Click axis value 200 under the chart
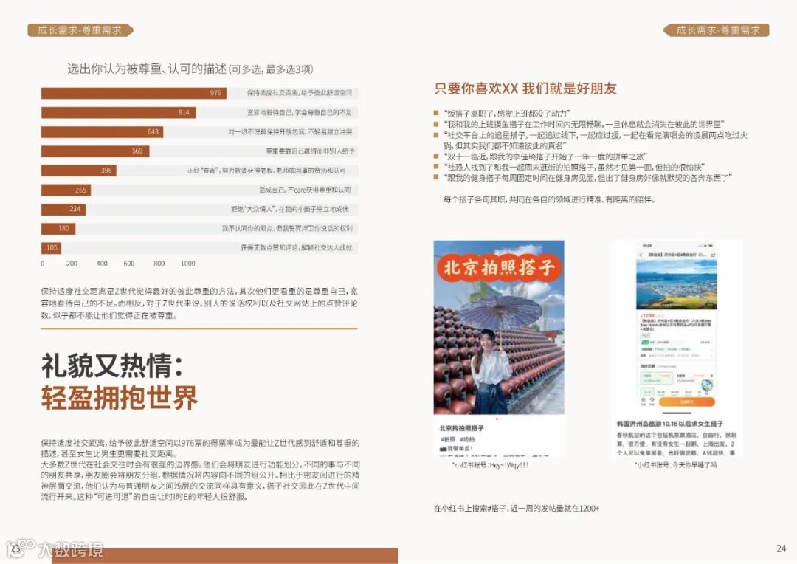797x564 pixels. click(72, 264)
